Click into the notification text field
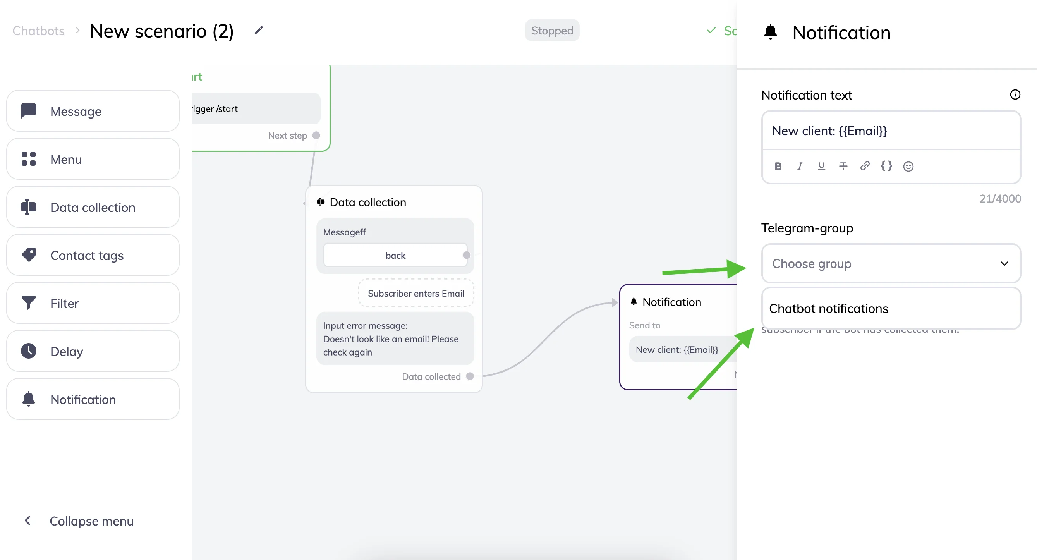1037x560 pixels. tap(891, 131)
